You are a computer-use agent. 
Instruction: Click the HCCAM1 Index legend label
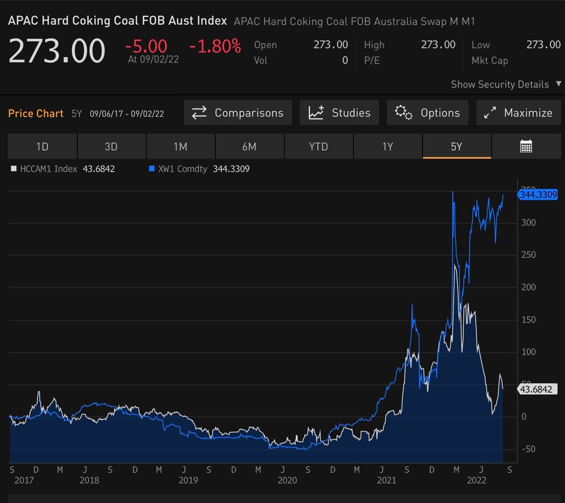[49, 169]
